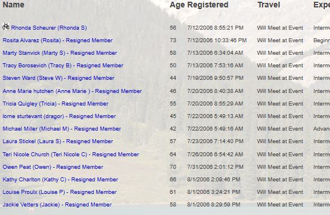Click Michael Miller (Michael M) link
This screenshot has width=330, height=215.
(62, 129)
